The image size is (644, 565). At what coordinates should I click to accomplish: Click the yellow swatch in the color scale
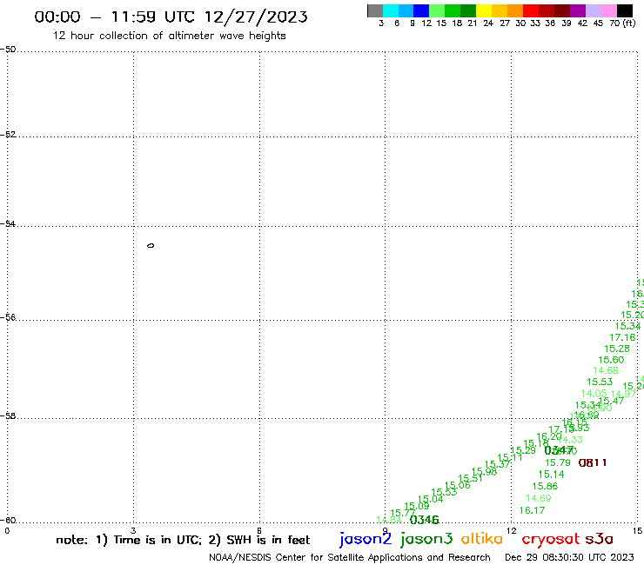(484, 10)
